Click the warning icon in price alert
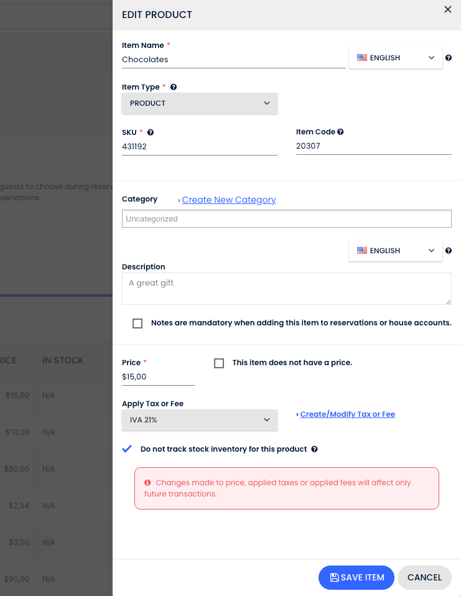Image resolution: width=461 pixels, height=596 pixels. tap(147, 483)
